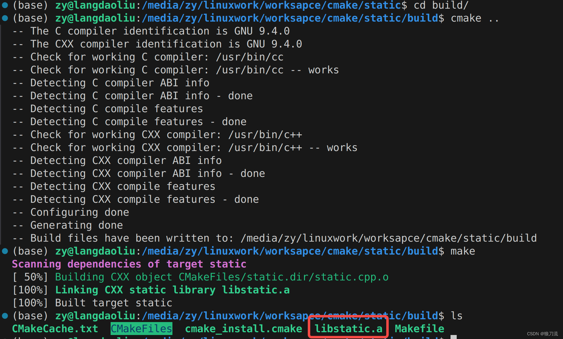Viewport: 563px width, 339px height.
Task: Click line 'Check for working CXX compiler: /usr/bin/c++ -- works'
Action: point(185,148)
